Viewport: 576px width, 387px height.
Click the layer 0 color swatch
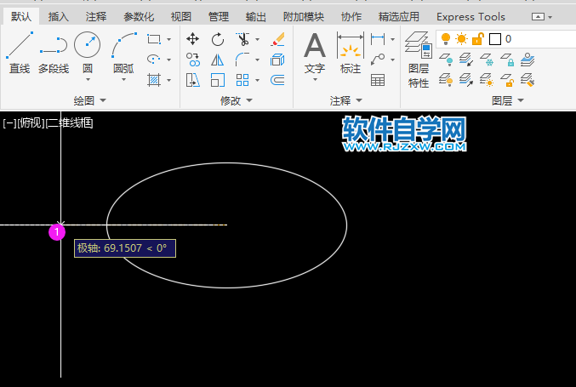point(494,39)
